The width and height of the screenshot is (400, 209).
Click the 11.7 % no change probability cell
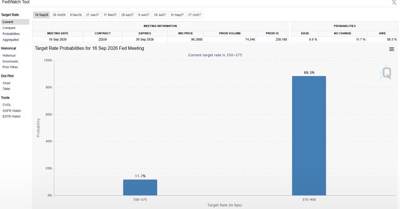[343, 39]
